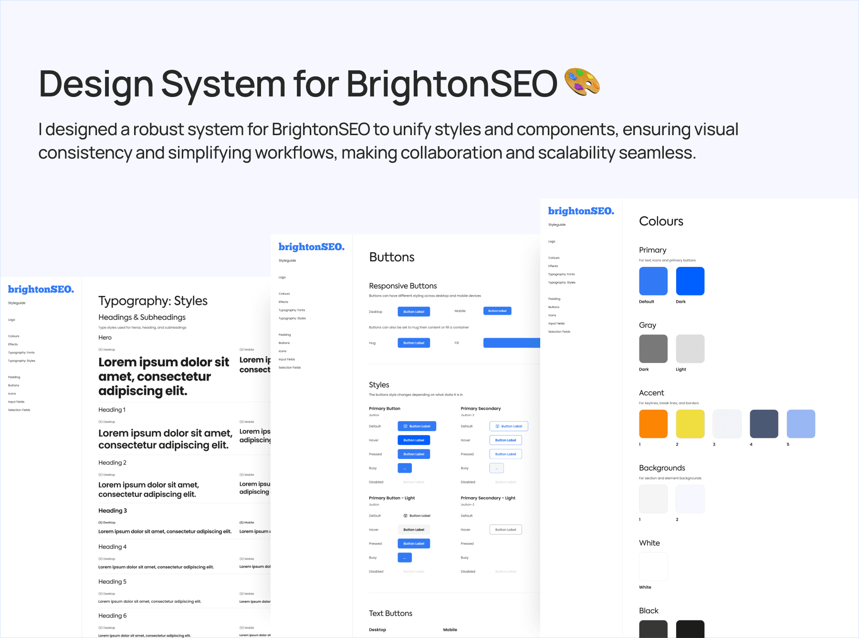Open Icons in the Typography panel sidebar

click(x=12, y=393)
